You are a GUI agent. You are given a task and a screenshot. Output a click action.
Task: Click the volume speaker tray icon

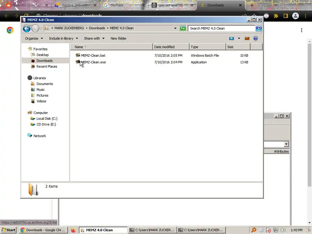tap(283, 230)
